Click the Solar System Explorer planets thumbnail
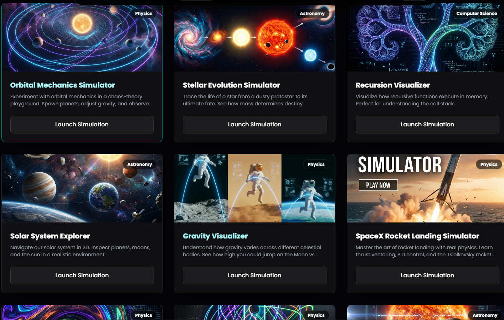The width and height of the screenshot is (504, 320). click(82, 188)
